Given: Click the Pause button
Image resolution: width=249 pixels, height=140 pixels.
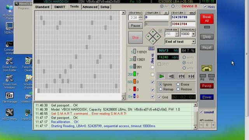Looking at the screenshot, I should [135, 26].
